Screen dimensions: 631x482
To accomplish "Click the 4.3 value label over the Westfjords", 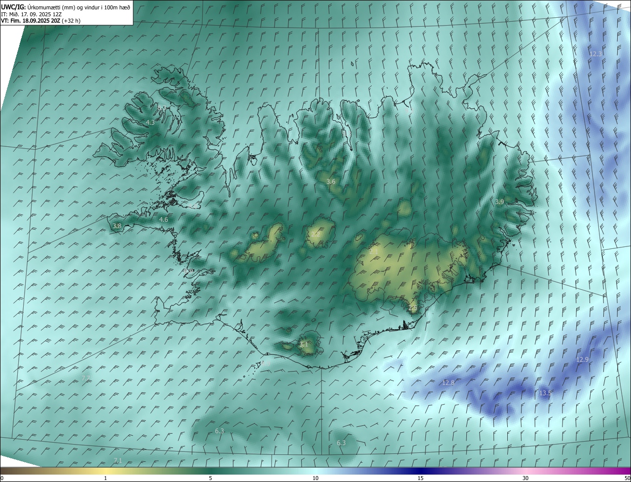I will pyautogui.click(x=150, y=122).
